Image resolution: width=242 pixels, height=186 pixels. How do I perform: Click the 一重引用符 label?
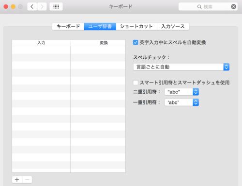(x=147, y=102)
